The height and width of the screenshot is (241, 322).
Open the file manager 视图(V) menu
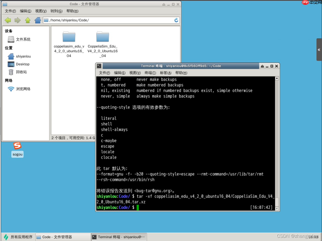tap(41, 11)
